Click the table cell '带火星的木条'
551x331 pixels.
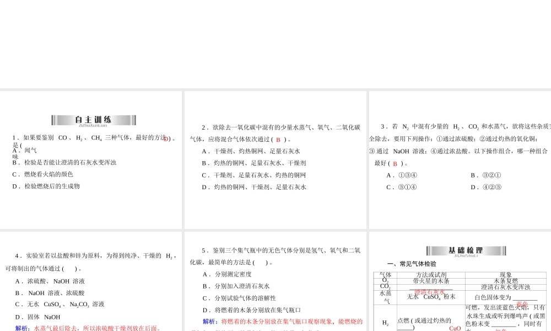(x=431, y=281)
